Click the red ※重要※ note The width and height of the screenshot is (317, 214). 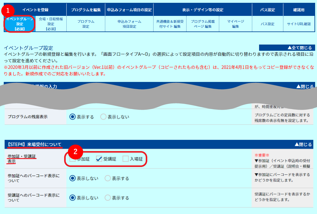coord(262,155)
